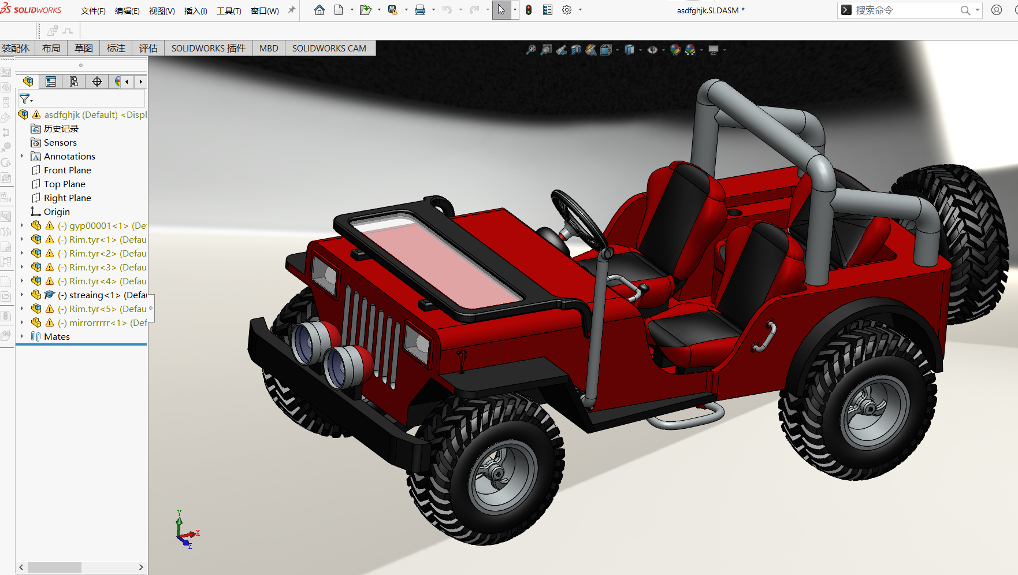The image size is (1018, 575).
Task: Open the PropertyManager tab
Action: [x=51, y=81]
